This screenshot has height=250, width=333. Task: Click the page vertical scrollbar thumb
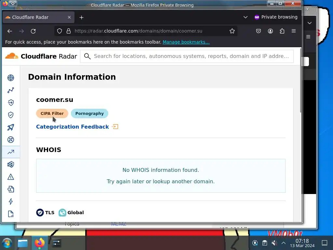tap(301, 80)
